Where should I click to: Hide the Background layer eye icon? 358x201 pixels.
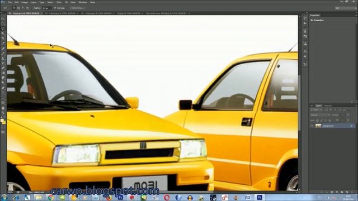312,126
